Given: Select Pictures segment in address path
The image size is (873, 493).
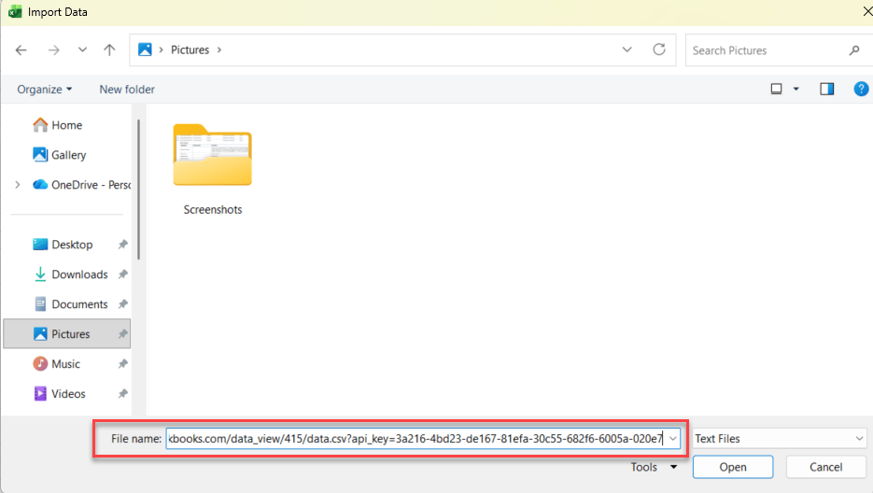Looking at the screenshot, I should (x=190, y=50).
